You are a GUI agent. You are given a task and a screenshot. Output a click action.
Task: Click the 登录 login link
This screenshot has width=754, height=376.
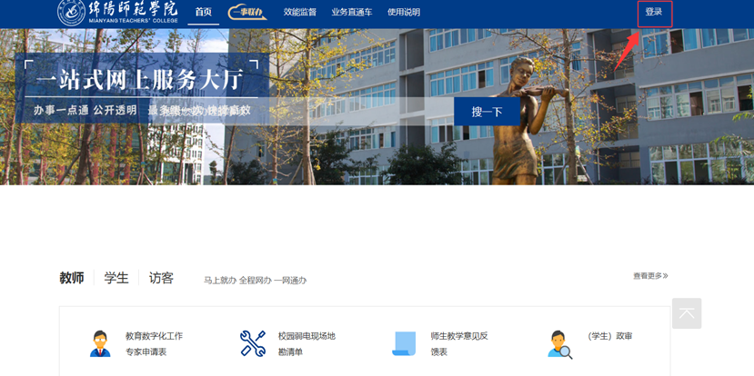point(654,13)
